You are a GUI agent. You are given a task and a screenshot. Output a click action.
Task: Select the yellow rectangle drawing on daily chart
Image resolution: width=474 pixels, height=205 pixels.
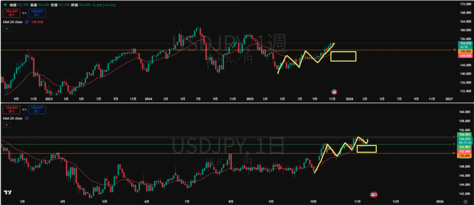click(x=367, y=149)
